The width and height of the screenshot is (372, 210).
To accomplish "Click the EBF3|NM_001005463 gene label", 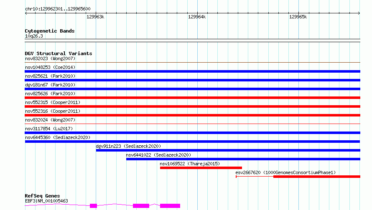I will coord(46,201).
